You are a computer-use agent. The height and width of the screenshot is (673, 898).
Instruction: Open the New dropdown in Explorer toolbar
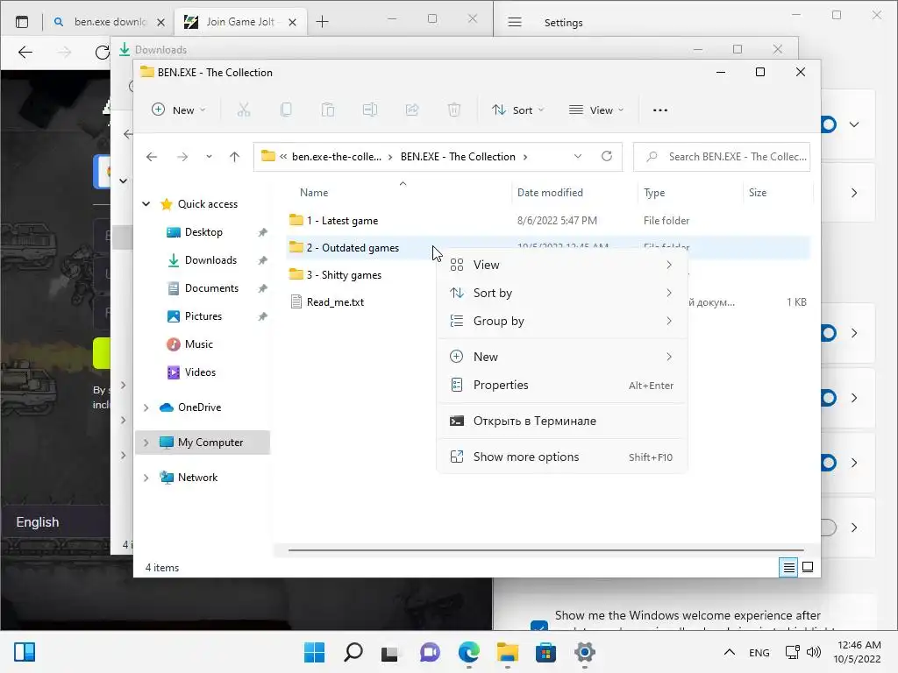[x=178, y=110]
